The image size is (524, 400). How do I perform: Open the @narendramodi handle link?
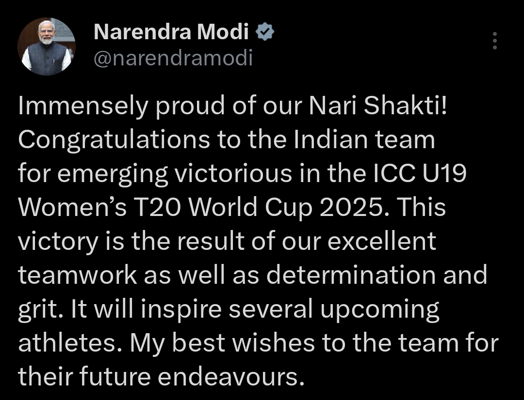173,59
